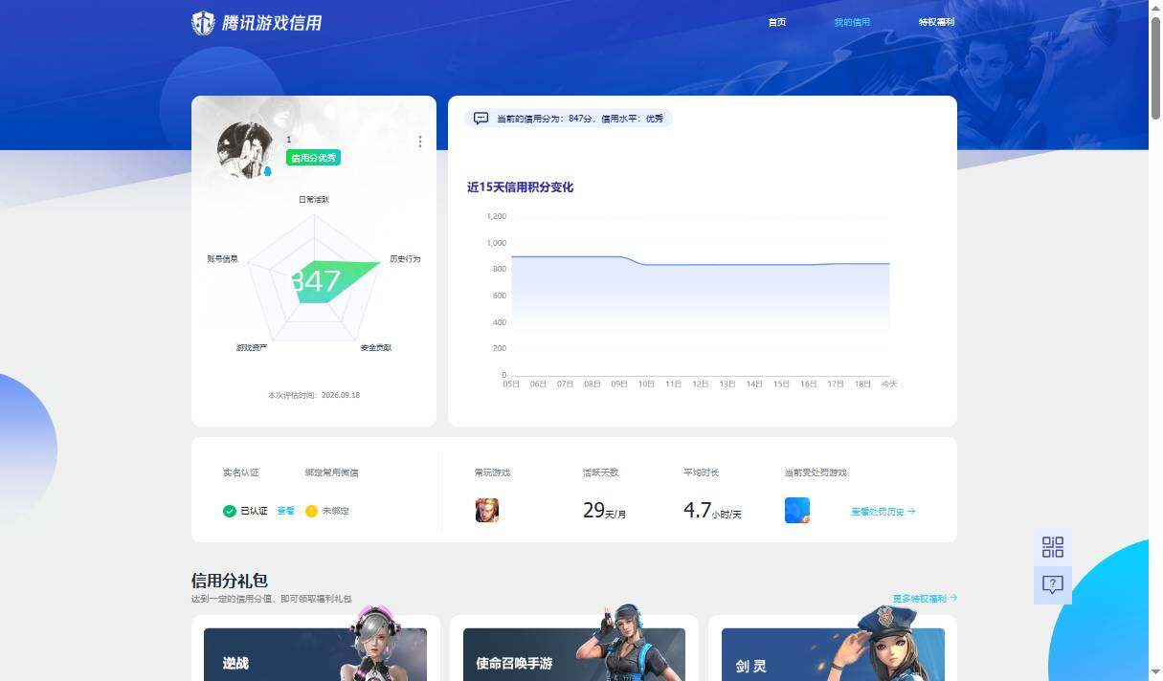Screen dimensions: 1163x681
Task: Click the 历史行为 radar chart label
Action: [405, 259]
